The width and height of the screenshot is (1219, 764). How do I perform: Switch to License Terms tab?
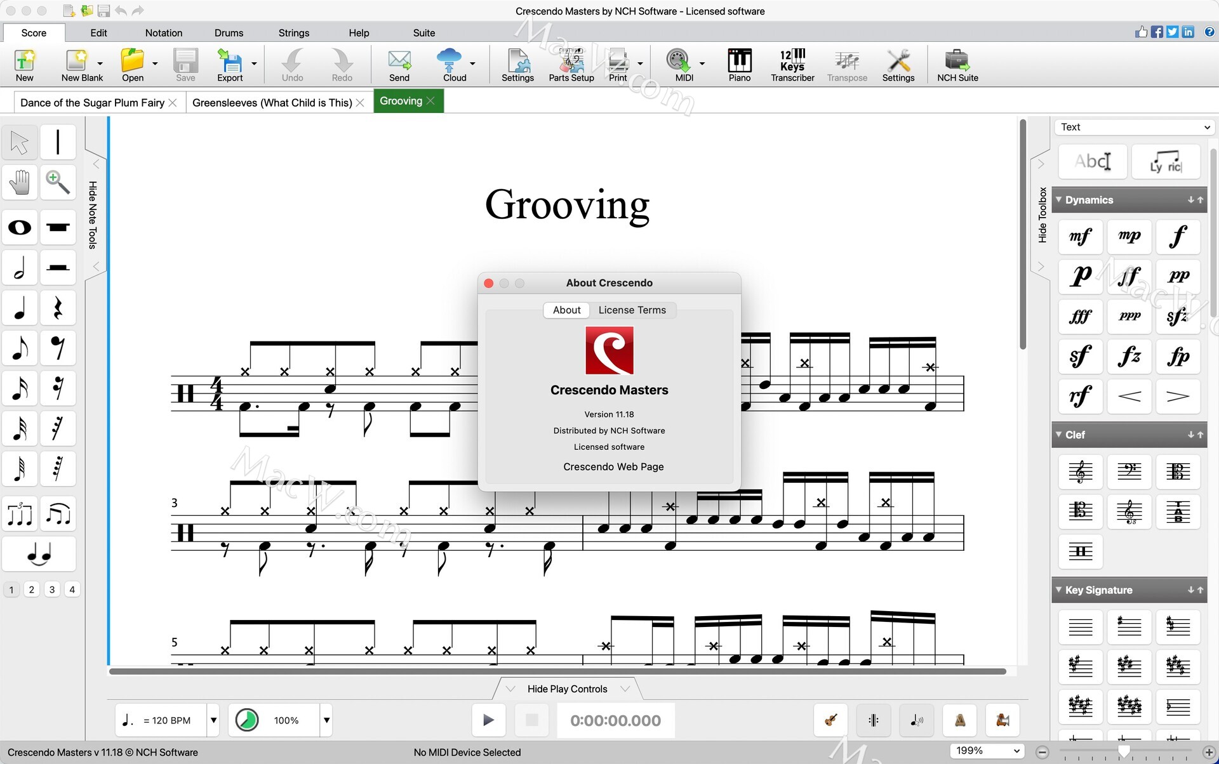632,310
